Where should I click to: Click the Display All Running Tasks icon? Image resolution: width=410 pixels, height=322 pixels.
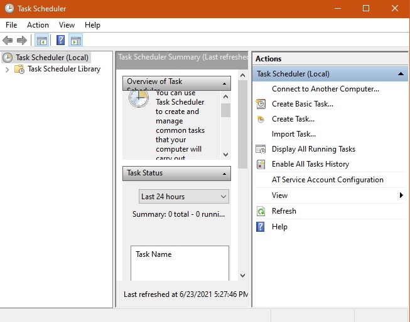click(x=261, y=149)
